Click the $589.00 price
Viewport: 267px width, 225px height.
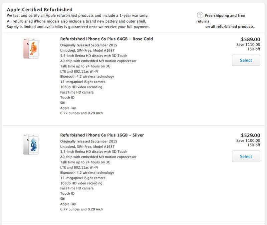[250, 39]
